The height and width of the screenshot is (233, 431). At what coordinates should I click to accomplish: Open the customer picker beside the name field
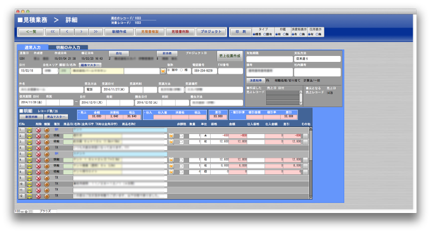(163, 70)
